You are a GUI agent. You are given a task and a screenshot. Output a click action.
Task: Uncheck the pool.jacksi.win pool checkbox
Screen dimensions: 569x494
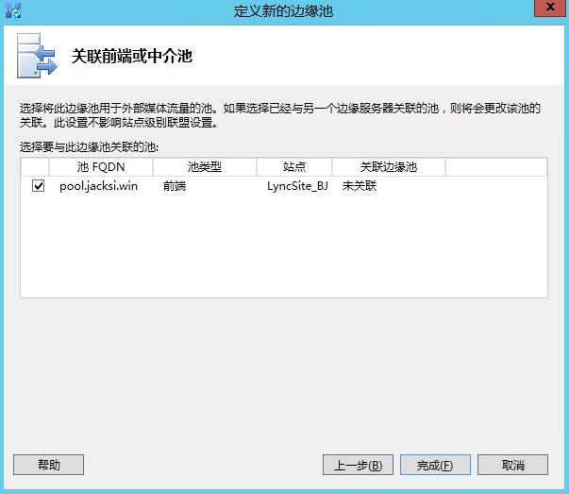point(38,186)
